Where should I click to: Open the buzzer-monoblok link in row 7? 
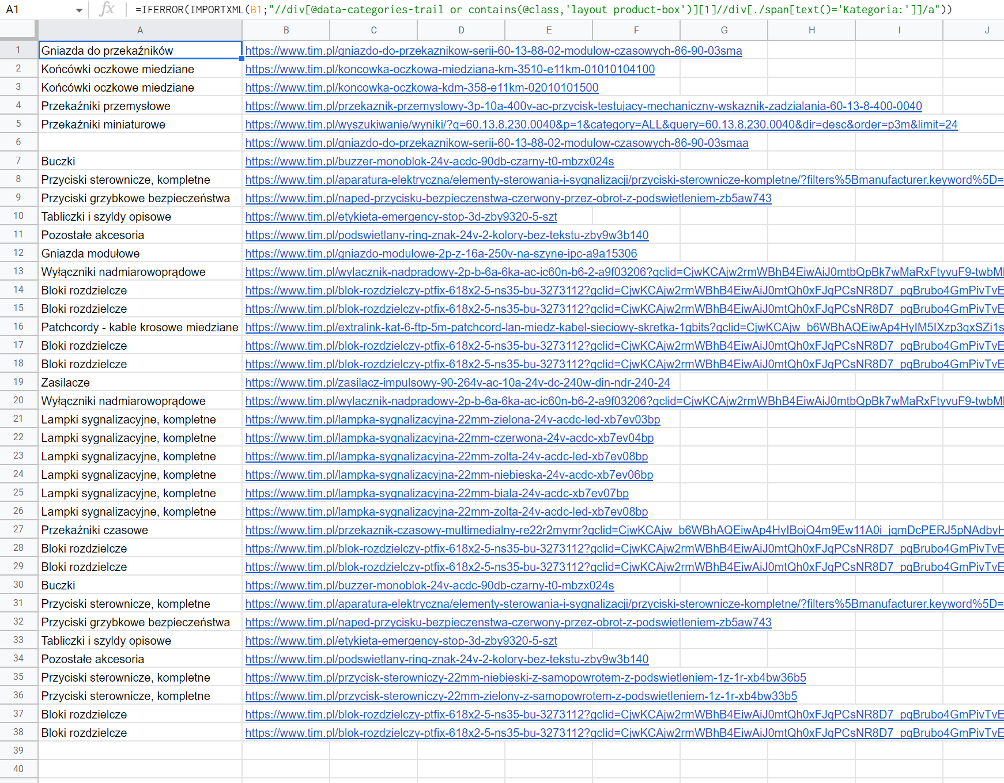pos(430,161)
